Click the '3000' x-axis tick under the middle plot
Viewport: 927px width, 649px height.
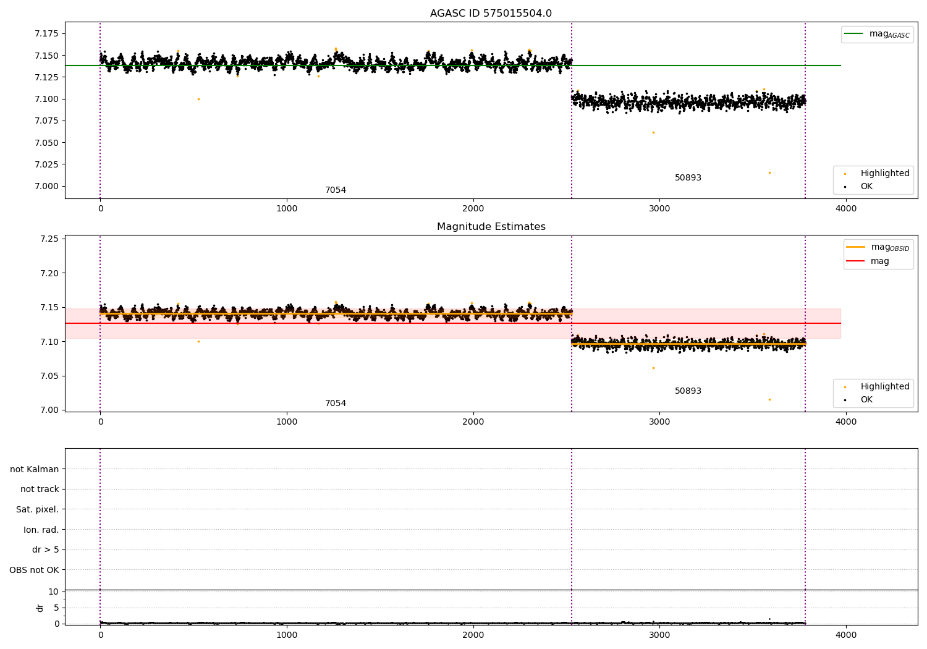659,422
